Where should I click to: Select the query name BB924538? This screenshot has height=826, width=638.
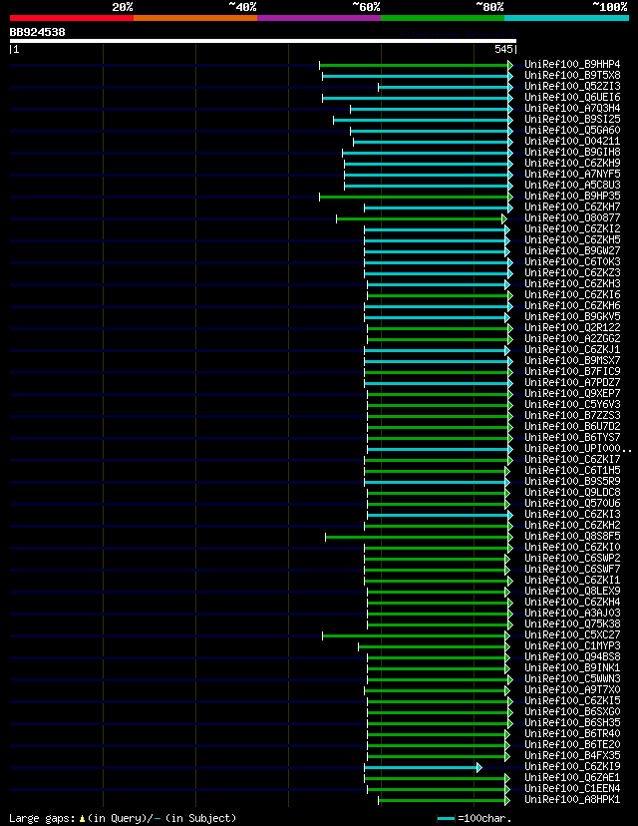pyautogui.click(x=37, y=32)
